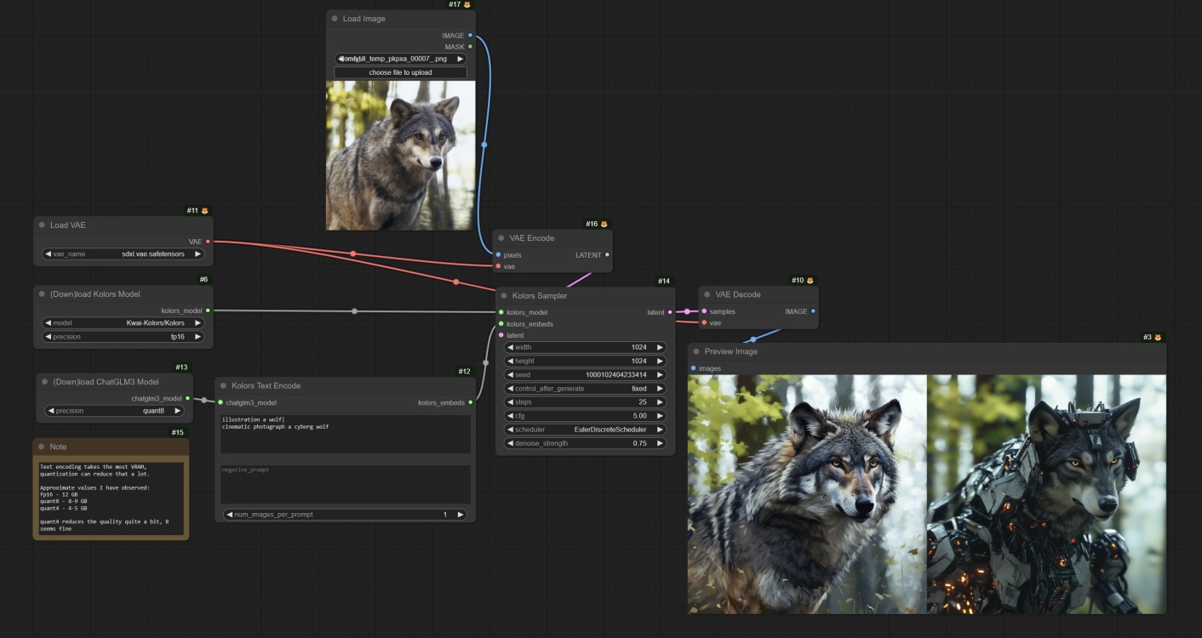Image resolution: width=1202 pixels, height=638 pixels.
Task: Collapse the Kolors Text Encode node dot
Action: click(x=223, y=385)
